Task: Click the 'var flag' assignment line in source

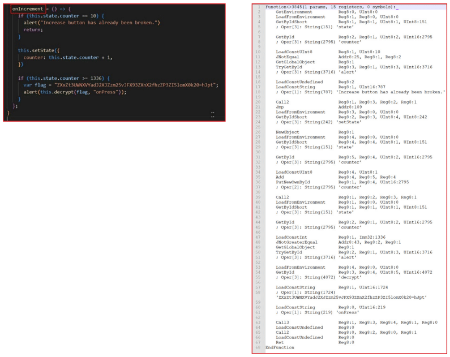Action: 121,85
